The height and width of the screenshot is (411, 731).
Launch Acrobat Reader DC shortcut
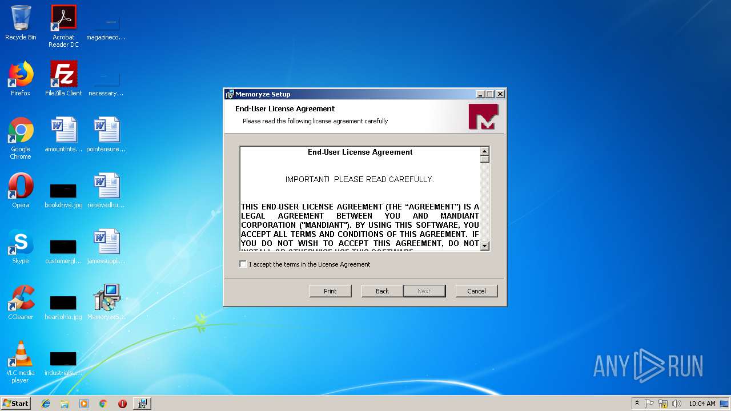[x=63, y=26]
